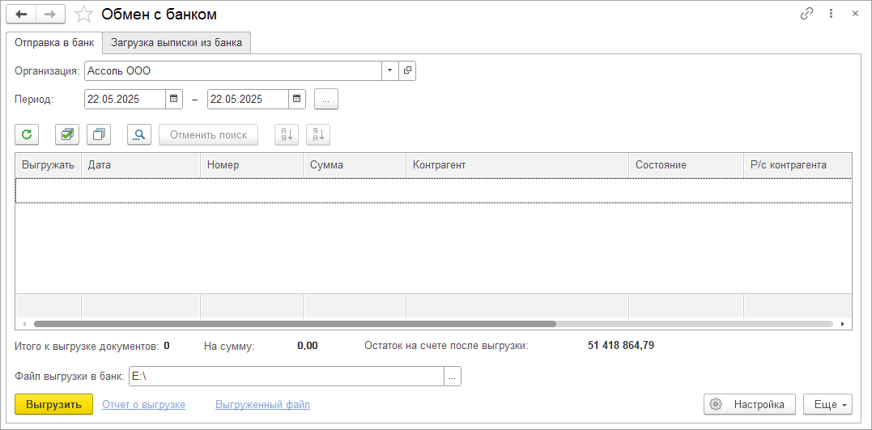872x430 pixels.
Task: Click the yellow Выгрузить button
Action: (53, 404)
